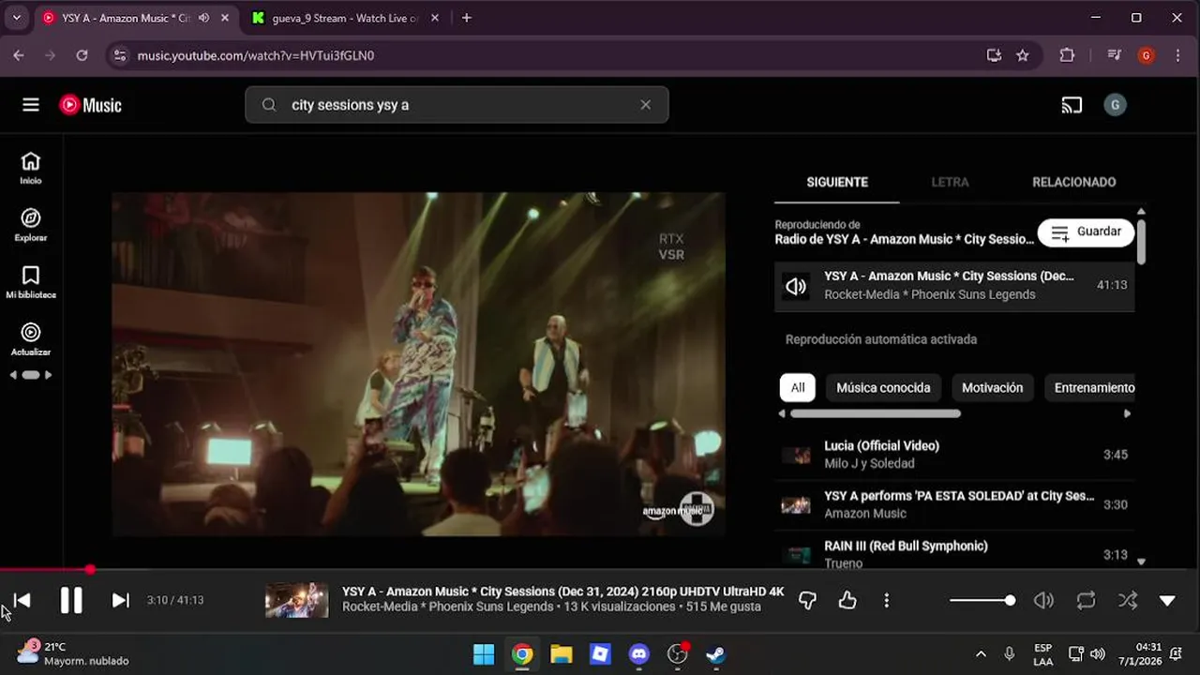Mute the player volume icon
This screenshot has width=1200, height=675.
[x=1043, y=601]
